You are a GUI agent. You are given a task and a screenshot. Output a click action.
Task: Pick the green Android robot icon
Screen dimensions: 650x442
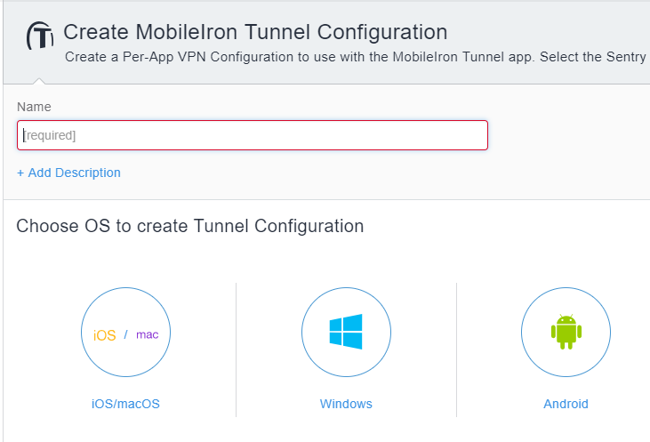(566, 332)
